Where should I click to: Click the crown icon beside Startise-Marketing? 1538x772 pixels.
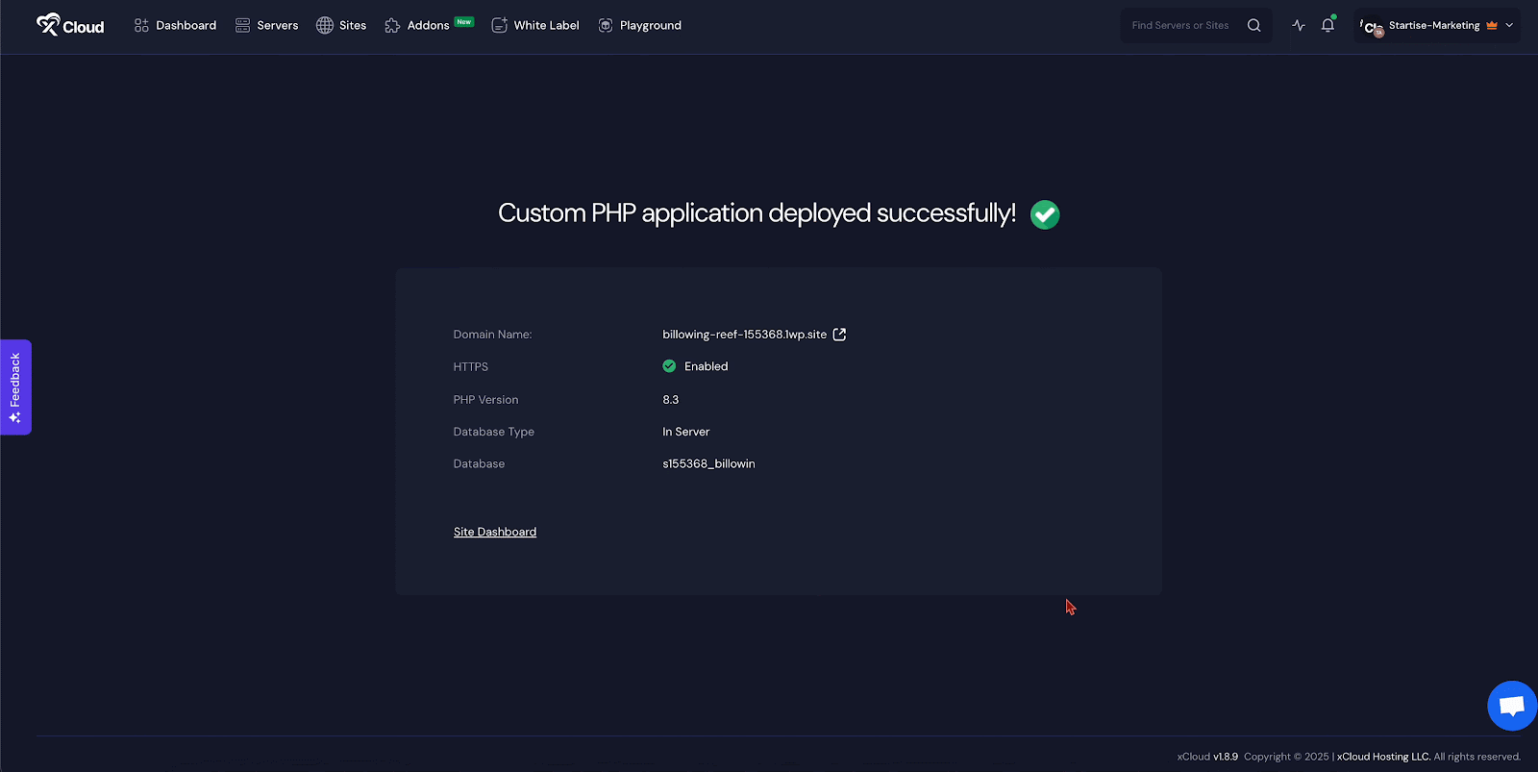click(1492, 25)
